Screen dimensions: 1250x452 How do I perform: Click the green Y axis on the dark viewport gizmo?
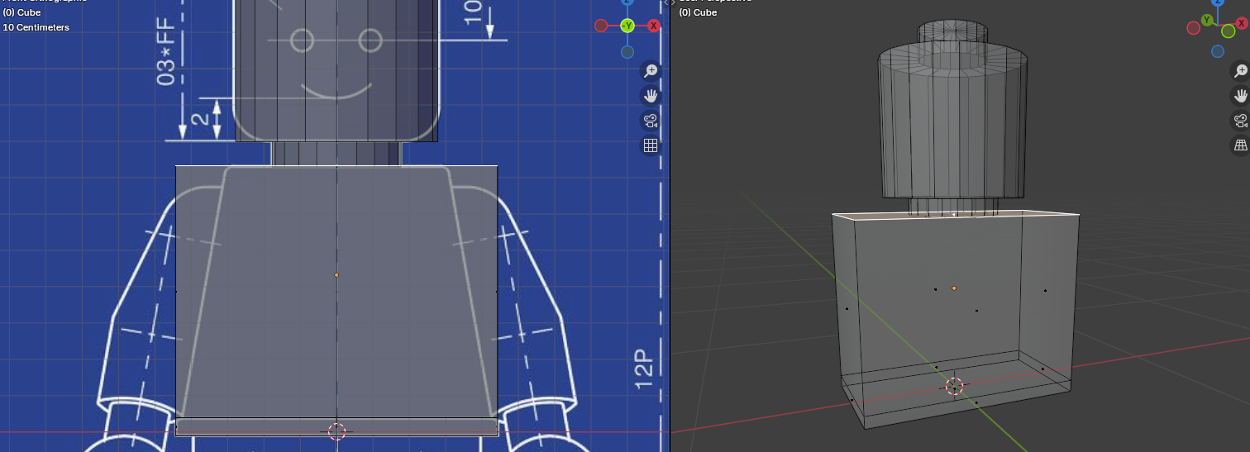point(1207,19)
